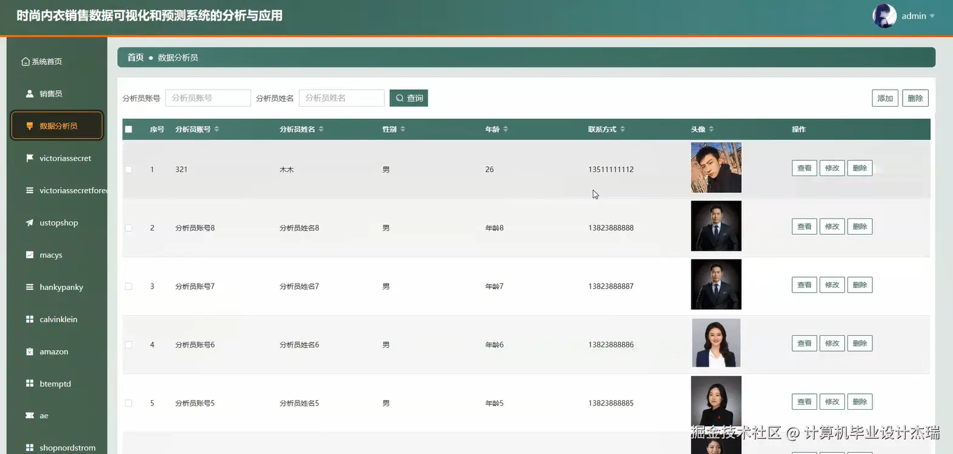Open the hankypanky sidebar item

pyautogui.click(x=57, y=287)
